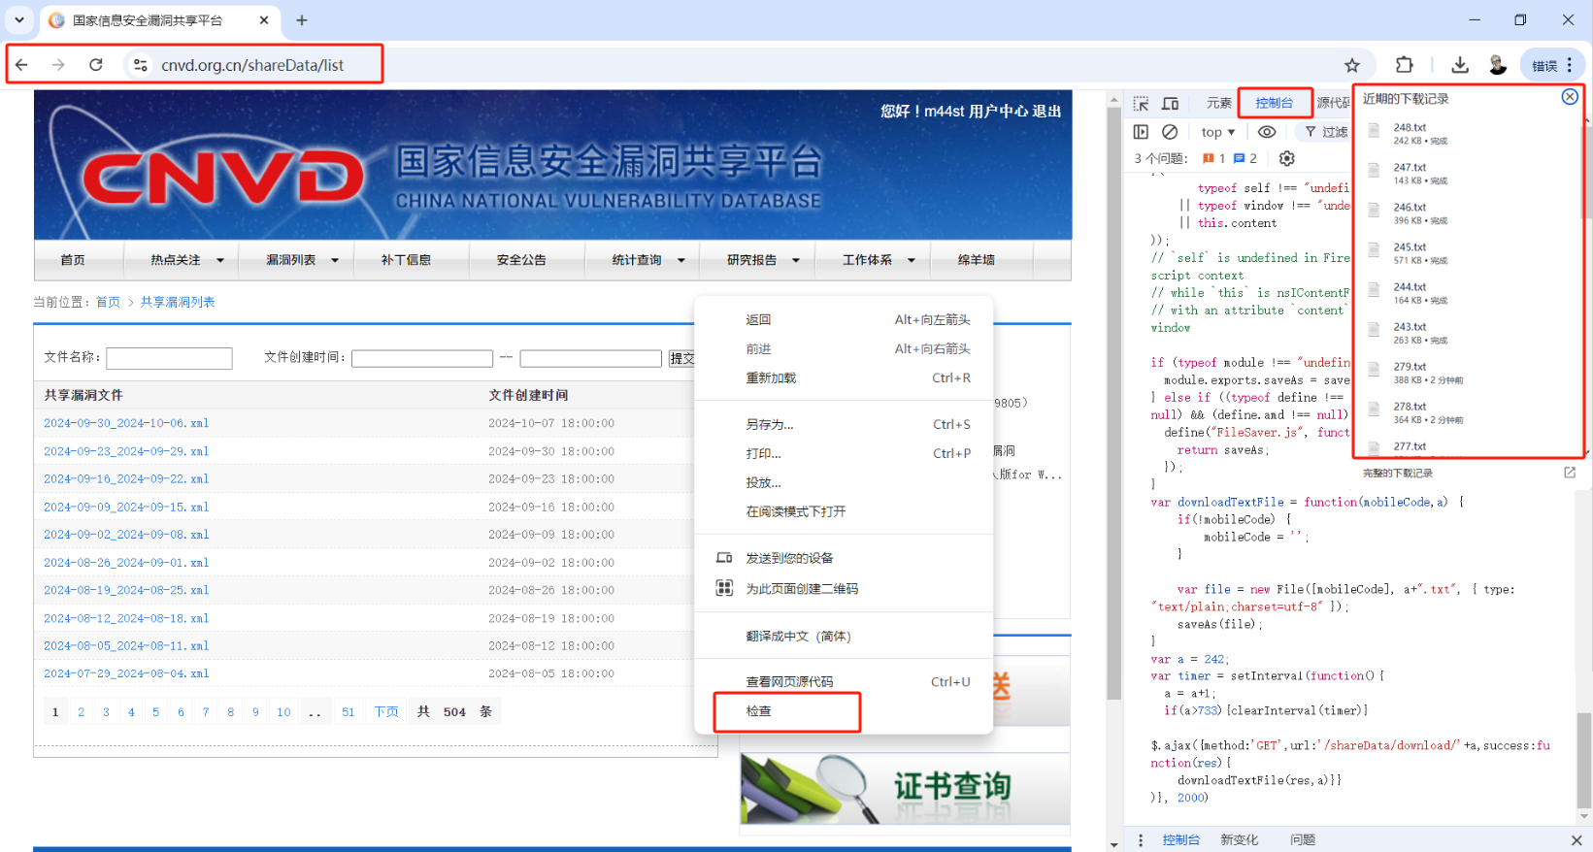
Task: Open the 完整的下载记录 link
Action: (1397, 474)
